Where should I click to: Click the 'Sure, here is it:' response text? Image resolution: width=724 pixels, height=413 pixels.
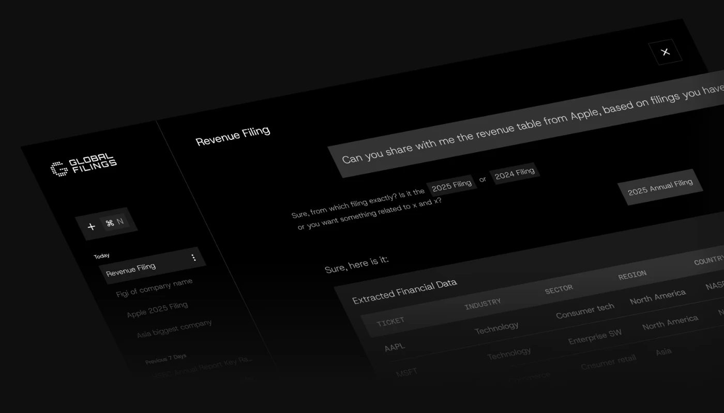tap(356, 264)
